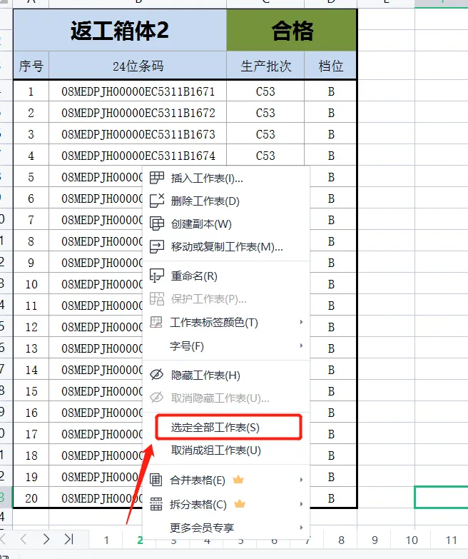Click 24位条码 header cell
Image resolution: width=468 pixels, height=559 pixels.
click(138, 66)
